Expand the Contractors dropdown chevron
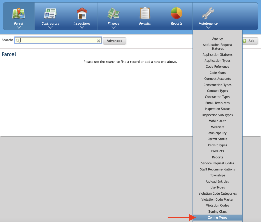Screen dimensions: 261x222 pos(50,27)
